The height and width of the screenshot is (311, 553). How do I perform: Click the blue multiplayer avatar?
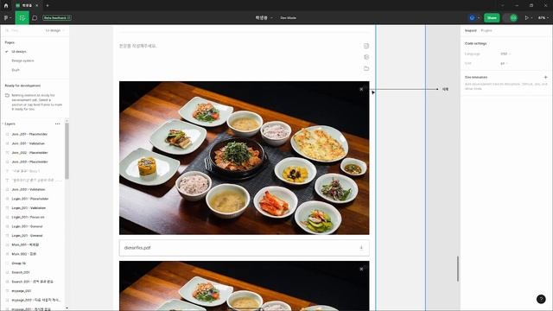click(x=472, y=17)
